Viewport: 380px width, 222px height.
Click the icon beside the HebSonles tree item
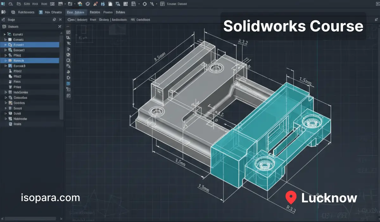click(10, 92)
